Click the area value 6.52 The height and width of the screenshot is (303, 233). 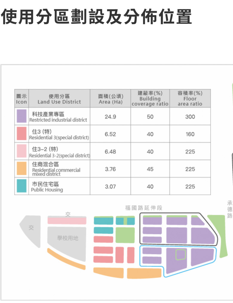click(x=110, y=134)
